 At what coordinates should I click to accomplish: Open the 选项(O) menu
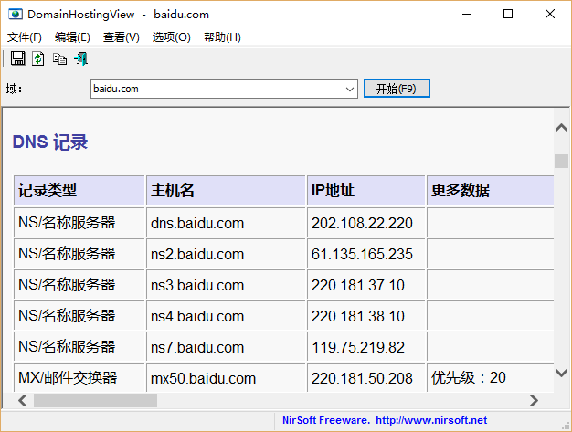tap(171, 37)
